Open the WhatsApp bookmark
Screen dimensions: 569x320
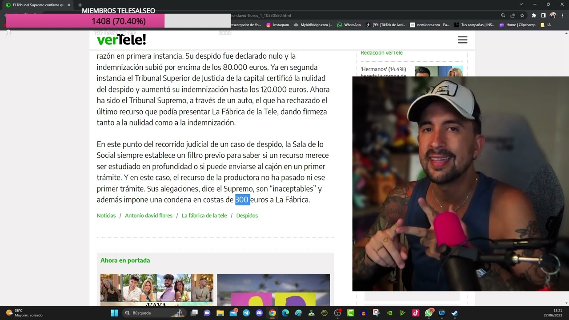(x=349, y=25)
